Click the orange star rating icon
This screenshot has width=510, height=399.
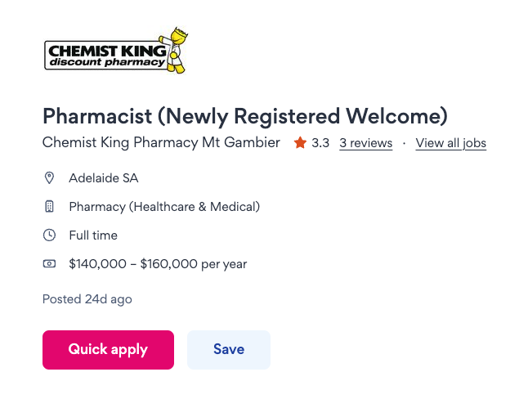[x=300, y=143]
